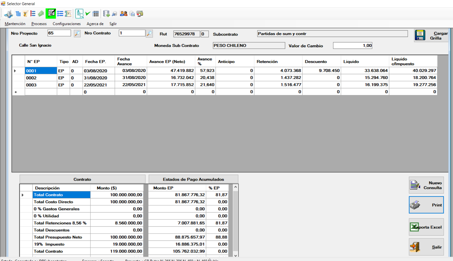Select EP row 0001 cell
The image size is (453, 261).
pos(41,71)
